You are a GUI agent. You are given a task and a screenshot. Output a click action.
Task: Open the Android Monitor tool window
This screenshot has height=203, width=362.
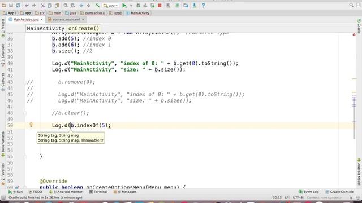point(66,192)
